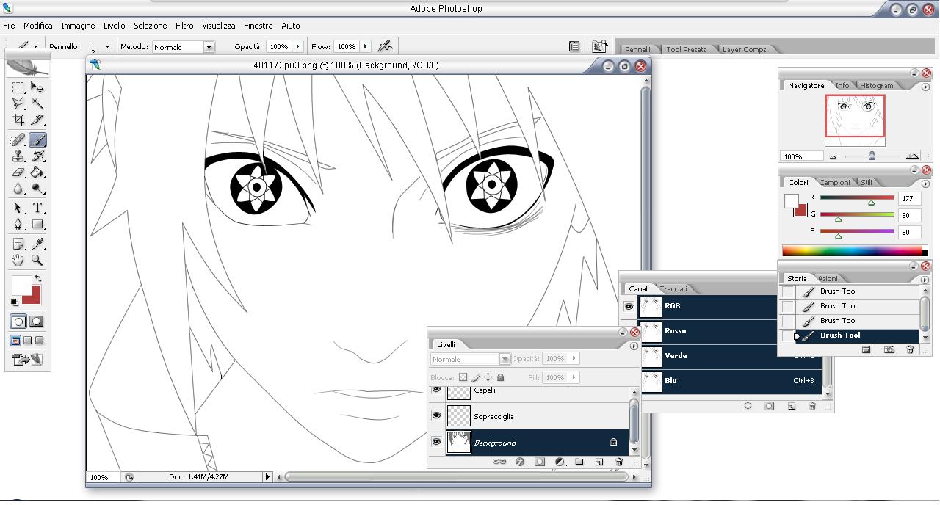Image resolution: width=940 pixels, height=505 pixels.
Task: Choose the Paint Bucket tool
Action: (37, 173)
